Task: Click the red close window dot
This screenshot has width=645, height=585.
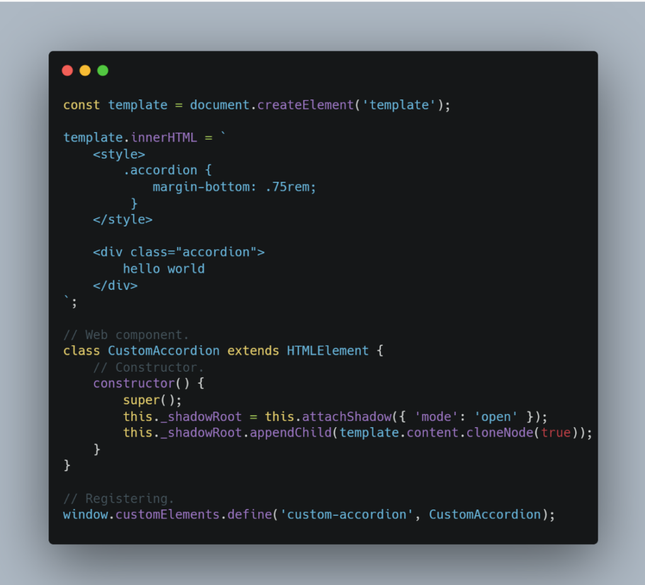Action: pos(67,70)
